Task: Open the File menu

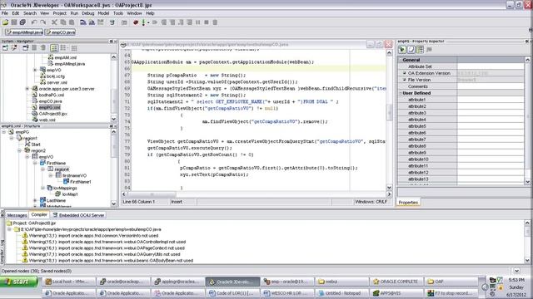Action: (5, 13)
